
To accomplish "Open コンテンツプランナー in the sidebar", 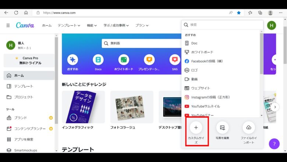I will [29, 129].
